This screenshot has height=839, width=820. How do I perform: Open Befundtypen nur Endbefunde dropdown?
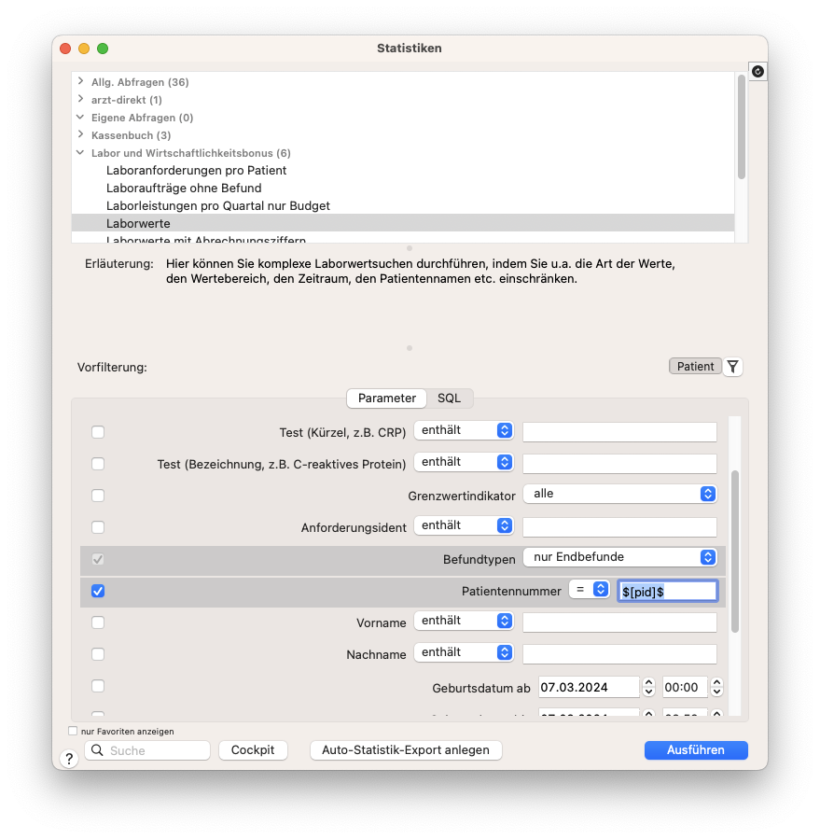620,557
